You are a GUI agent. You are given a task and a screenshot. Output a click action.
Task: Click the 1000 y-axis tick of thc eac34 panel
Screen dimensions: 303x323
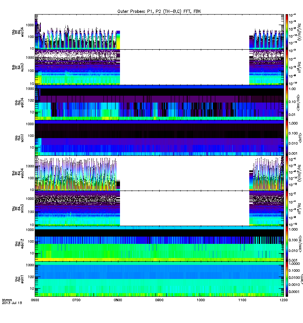click(x=30, y=166)
